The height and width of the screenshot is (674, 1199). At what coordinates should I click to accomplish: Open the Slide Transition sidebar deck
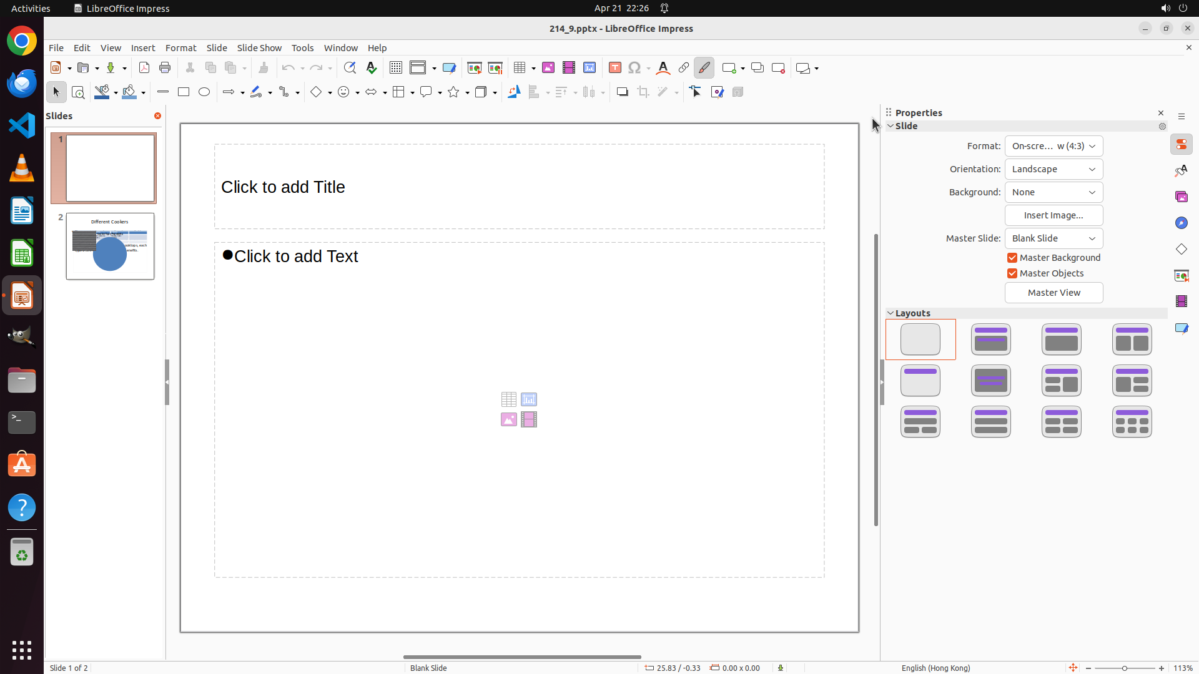pos(1182,275)
